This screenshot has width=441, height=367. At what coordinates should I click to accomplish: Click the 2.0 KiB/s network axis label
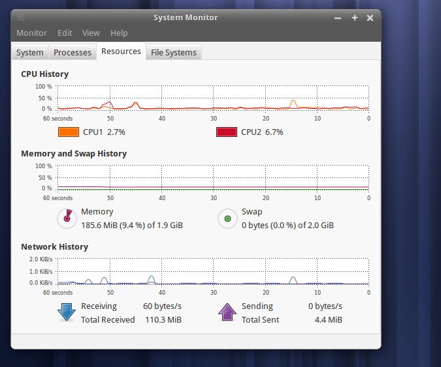(x=41, y=259)
